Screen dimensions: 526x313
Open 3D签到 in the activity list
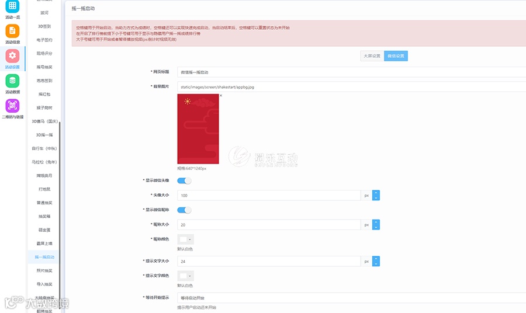[44, 26]
